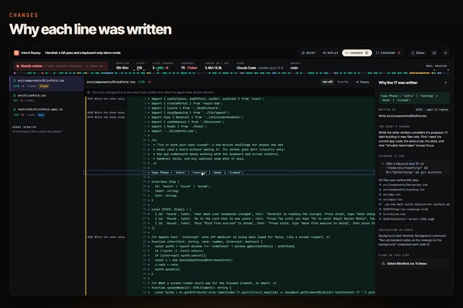Open src/styles.css from evidence list
Screen dimensions: 463x308
point(394,215)
